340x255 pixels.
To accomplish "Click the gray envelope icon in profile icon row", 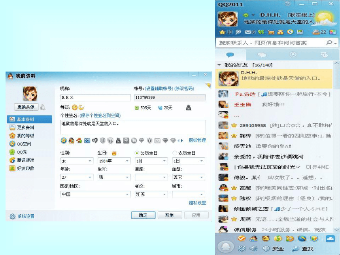I will [x=157, y=141].
